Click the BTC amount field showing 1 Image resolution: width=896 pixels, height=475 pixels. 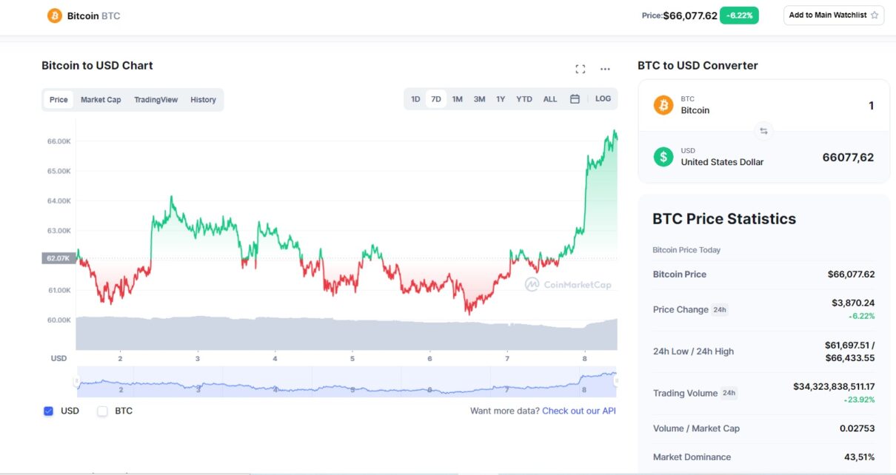(x=871, y=106)
